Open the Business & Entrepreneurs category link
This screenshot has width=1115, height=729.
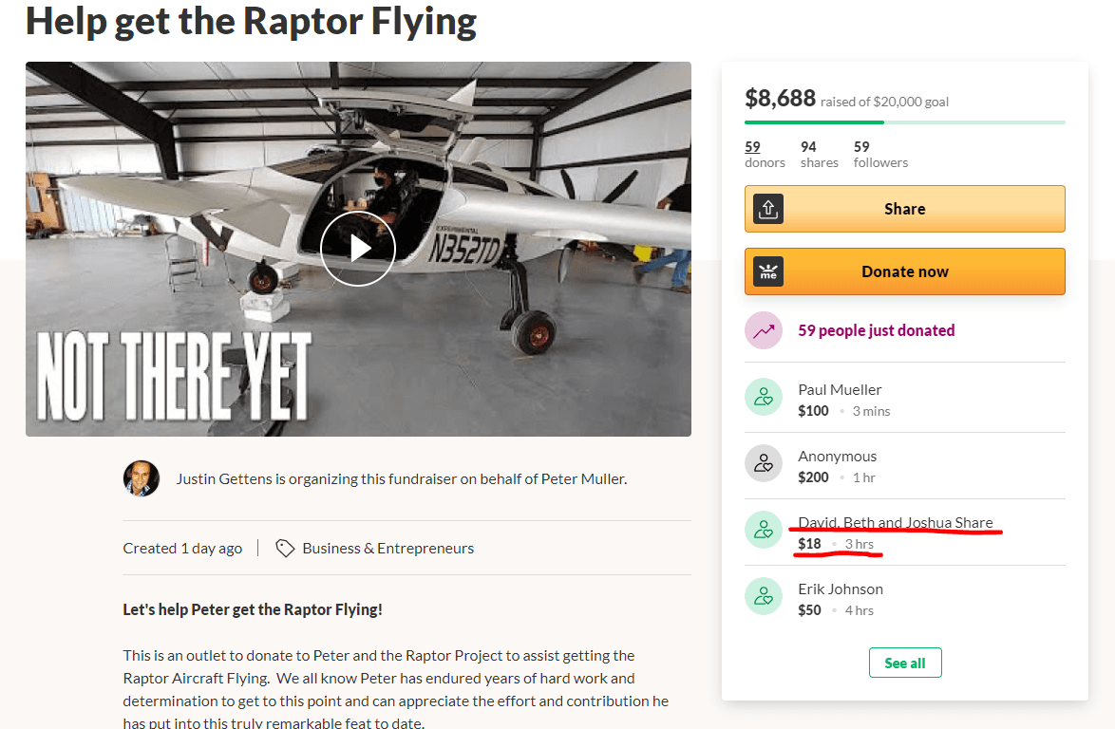tap(387, 549)
